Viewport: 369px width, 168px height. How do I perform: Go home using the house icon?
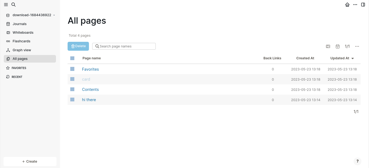coord(347,5)
